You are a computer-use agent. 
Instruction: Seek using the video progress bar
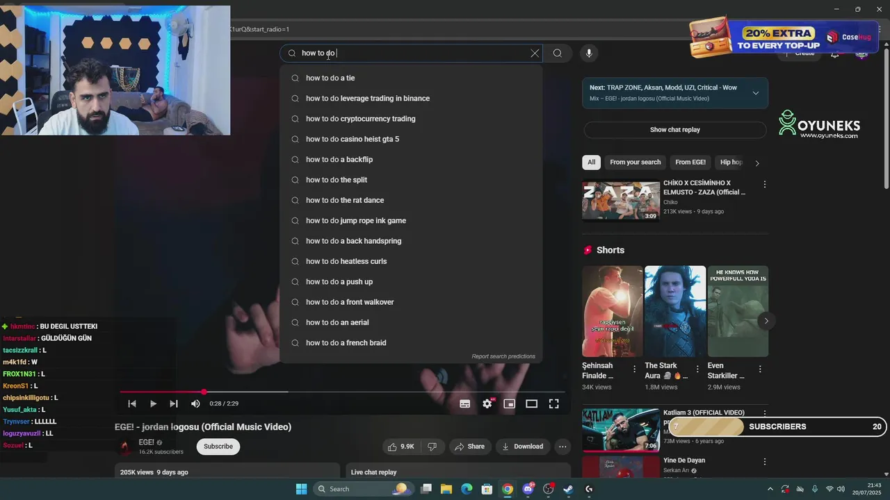pos(341,392)
